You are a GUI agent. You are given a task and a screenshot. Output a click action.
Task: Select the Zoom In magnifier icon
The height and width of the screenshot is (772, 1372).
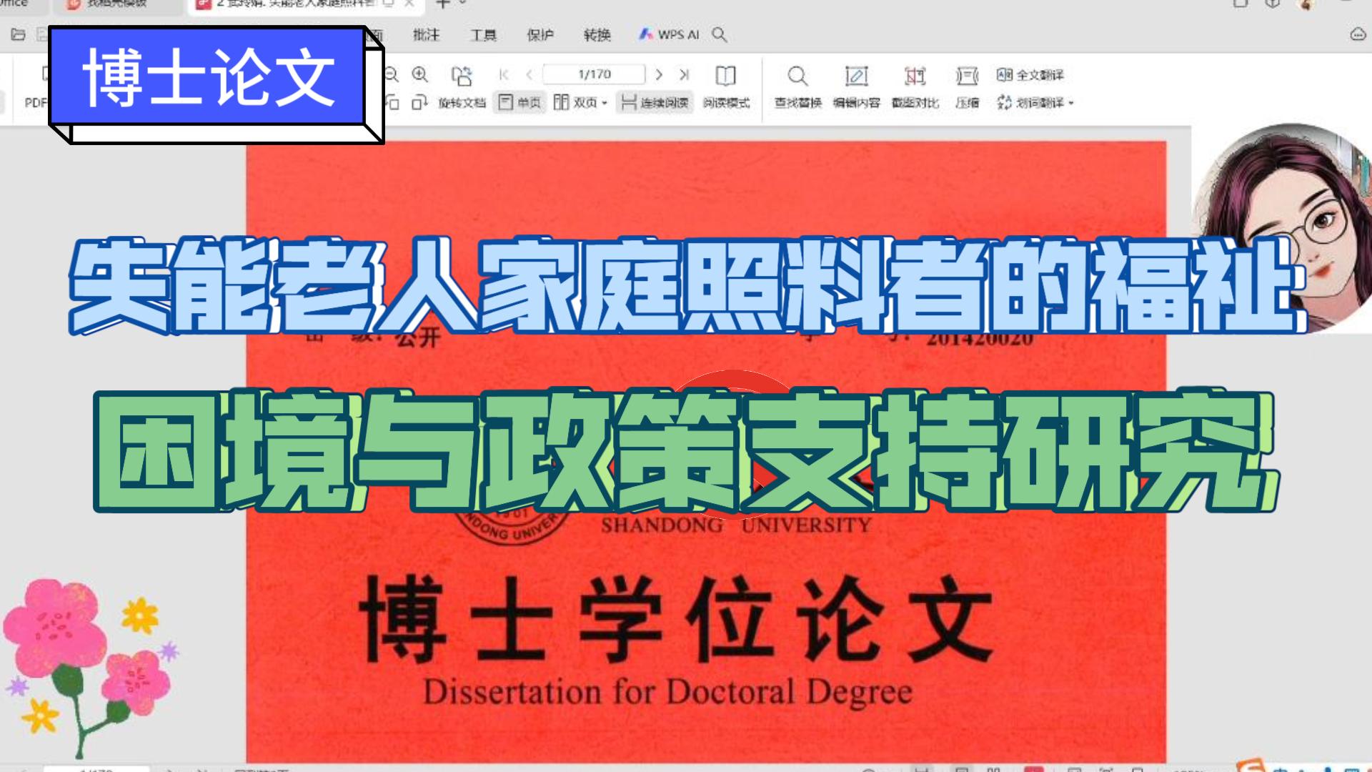419,74
